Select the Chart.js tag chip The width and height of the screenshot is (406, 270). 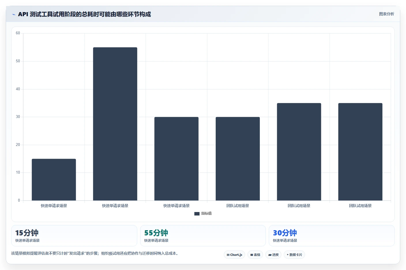pos(234,255)
